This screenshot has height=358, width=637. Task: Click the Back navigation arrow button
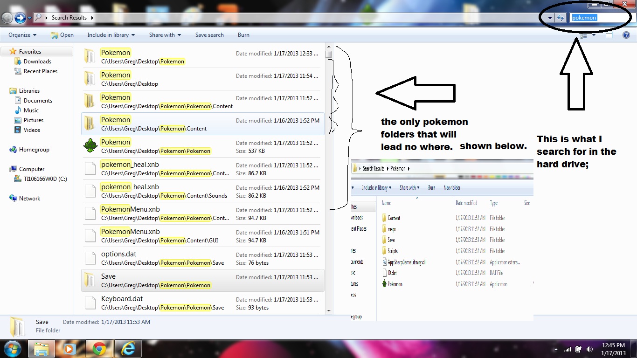pos(7,18)
